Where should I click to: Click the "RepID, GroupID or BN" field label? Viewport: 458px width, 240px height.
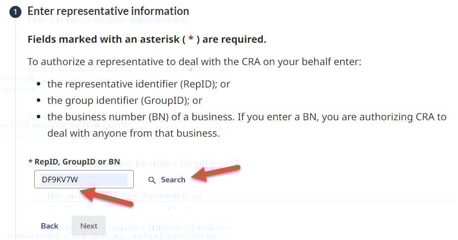77,162
